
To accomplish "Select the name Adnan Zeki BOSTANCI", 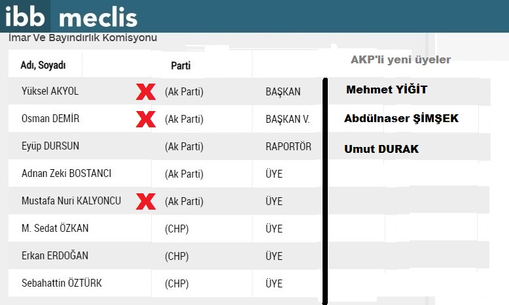I will (66, 174).
